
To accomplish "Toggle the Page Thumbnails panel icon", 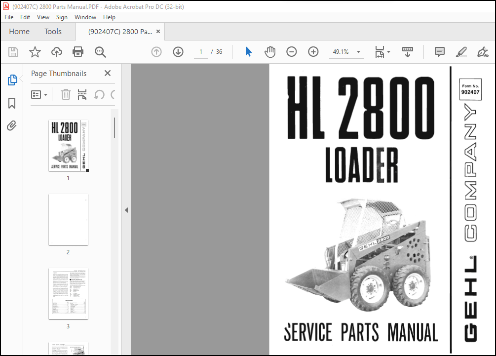I will point(12,80).
